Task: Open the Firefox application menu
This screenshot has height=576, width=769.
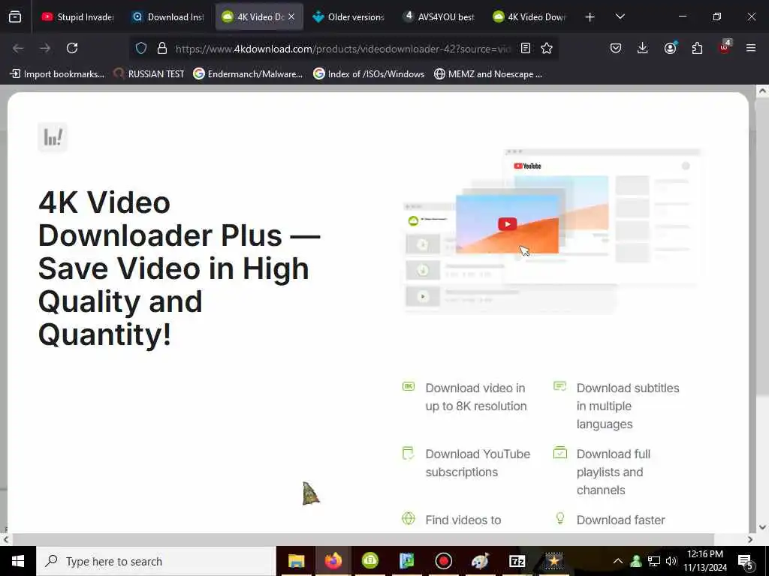Action: pos(751,48)
